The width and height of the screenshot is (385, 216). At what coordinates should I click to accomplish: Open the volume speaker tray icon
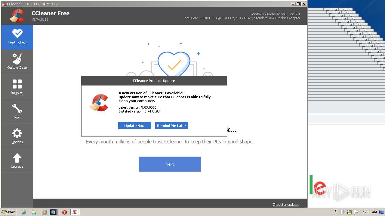point(342,212)
